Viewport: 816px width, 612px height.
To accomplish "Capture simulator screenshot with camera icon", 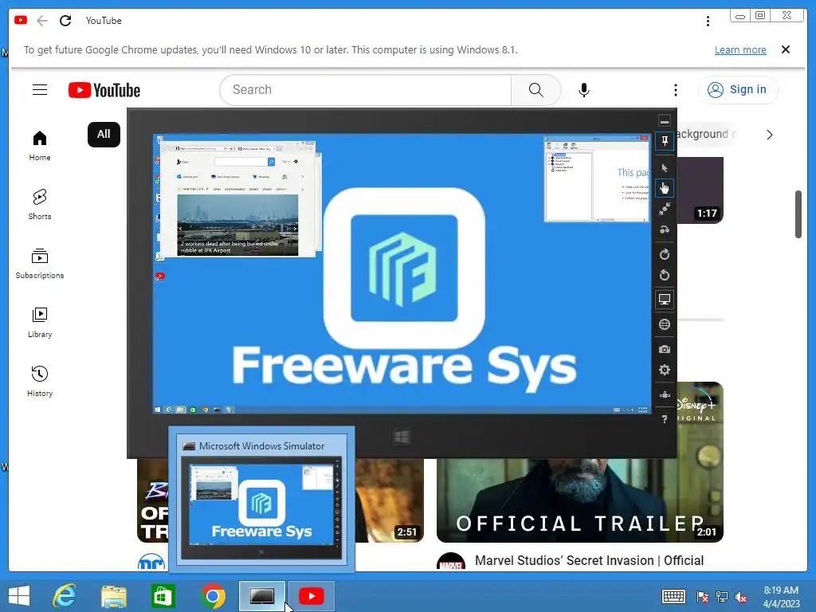I will 665,349.
